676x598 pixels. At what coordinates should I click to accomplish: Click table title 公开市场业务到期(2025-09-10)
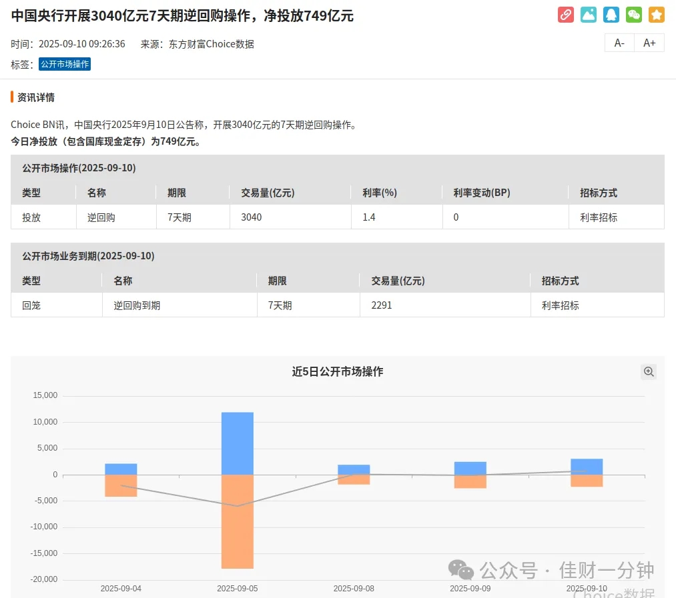coord(88,256)
